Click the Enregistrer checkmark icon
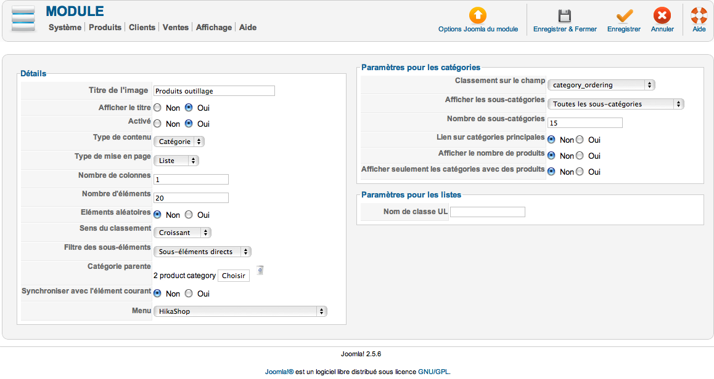714x379 pixels. click(x=624, y=15)
